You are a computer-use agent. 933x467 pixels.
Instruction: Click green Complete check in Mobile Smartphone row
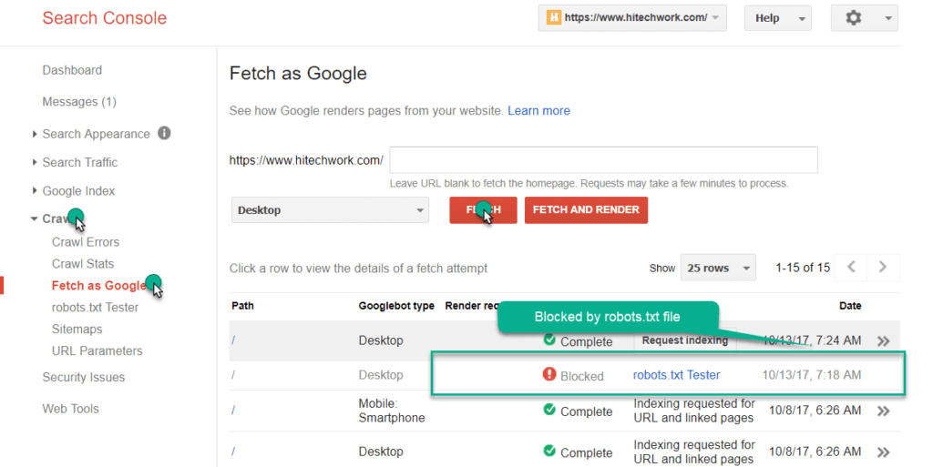549,410
